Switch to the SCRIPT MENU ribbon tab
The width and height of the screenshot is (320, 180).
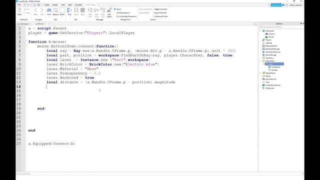coord(90,5)
